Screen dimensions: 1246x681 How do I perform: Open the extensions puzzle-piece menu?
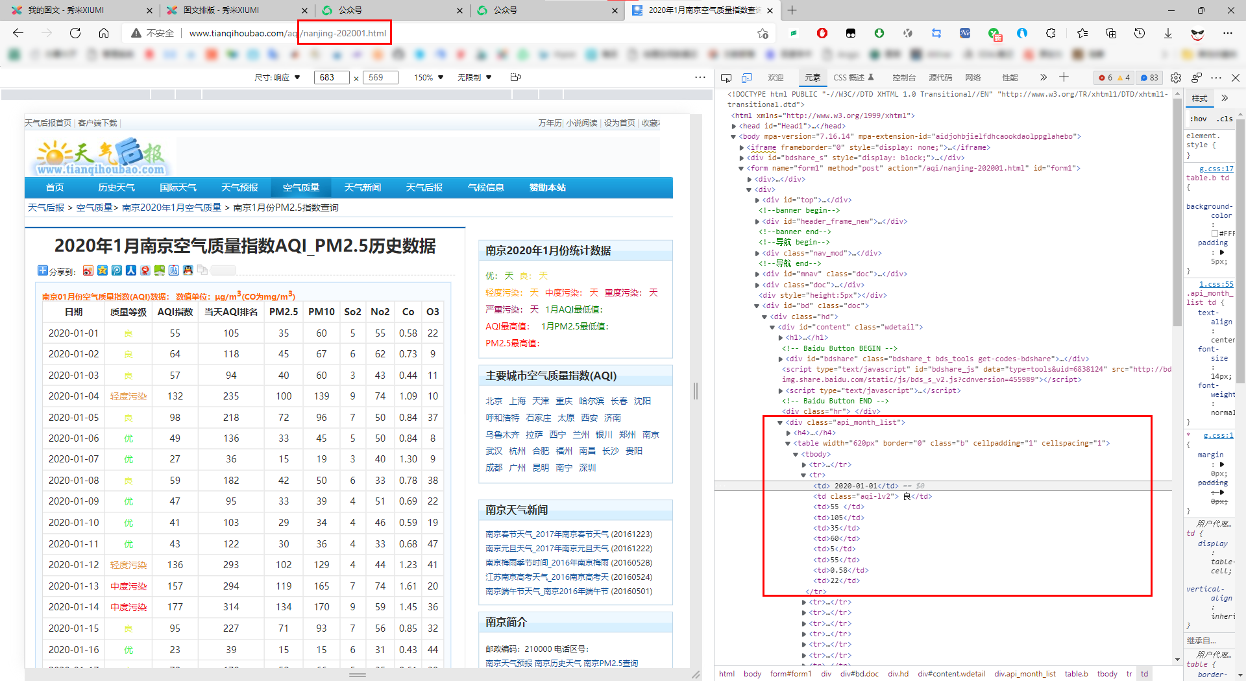[1051, 33]
